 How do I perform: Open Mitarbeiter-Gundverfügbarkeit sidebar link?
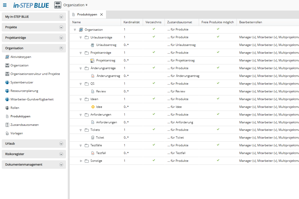(x=32, y=99)
